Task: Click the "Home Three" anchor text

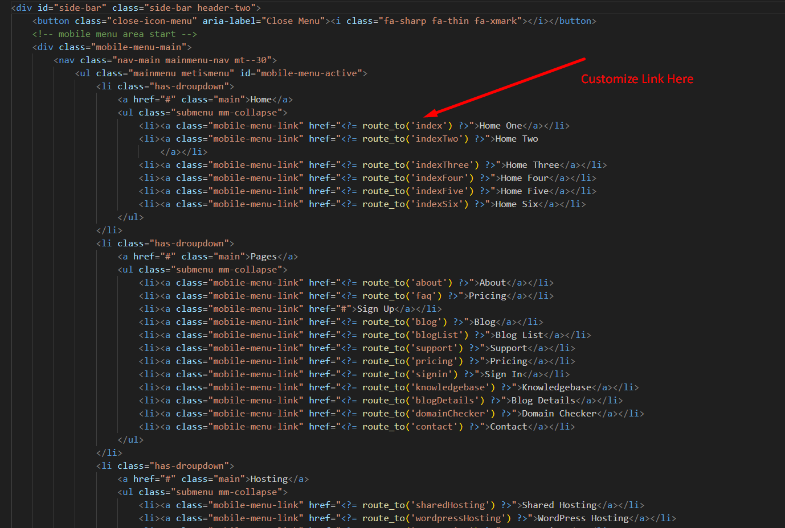Action: click(x=532, y=165)
